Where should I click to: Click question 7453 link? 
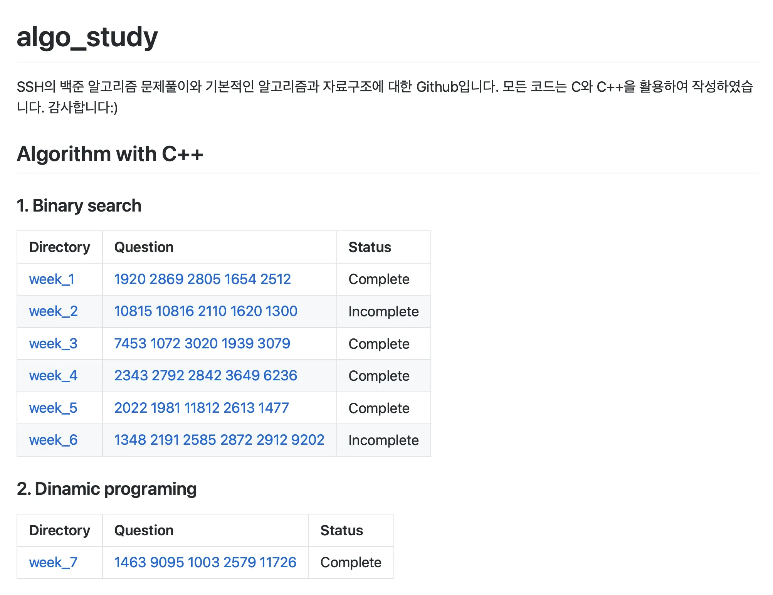[130, 343]
